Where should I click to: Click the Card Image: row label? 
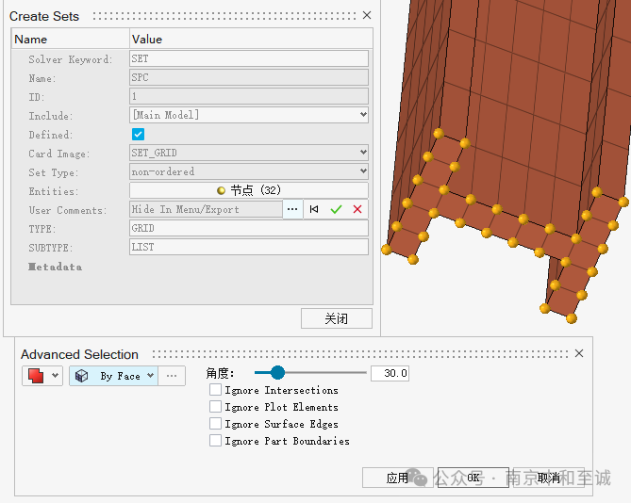pyautogui.click(x=59, y=154)
